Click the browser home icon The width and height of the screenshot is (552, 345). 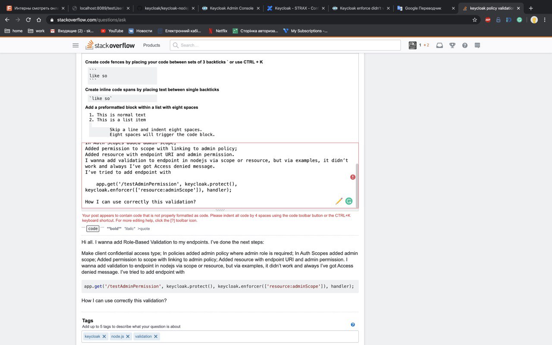pyautogui.click(x=39, y=20)
